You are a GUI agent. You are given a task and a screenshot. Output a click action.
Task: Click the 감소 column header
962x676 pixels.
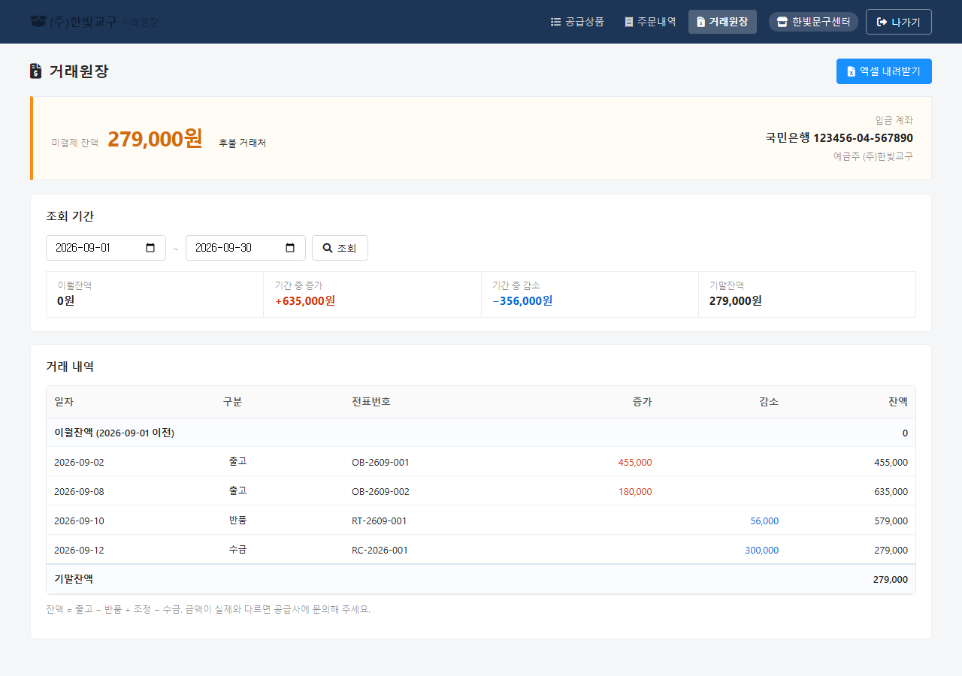click(x=769, y=402)
